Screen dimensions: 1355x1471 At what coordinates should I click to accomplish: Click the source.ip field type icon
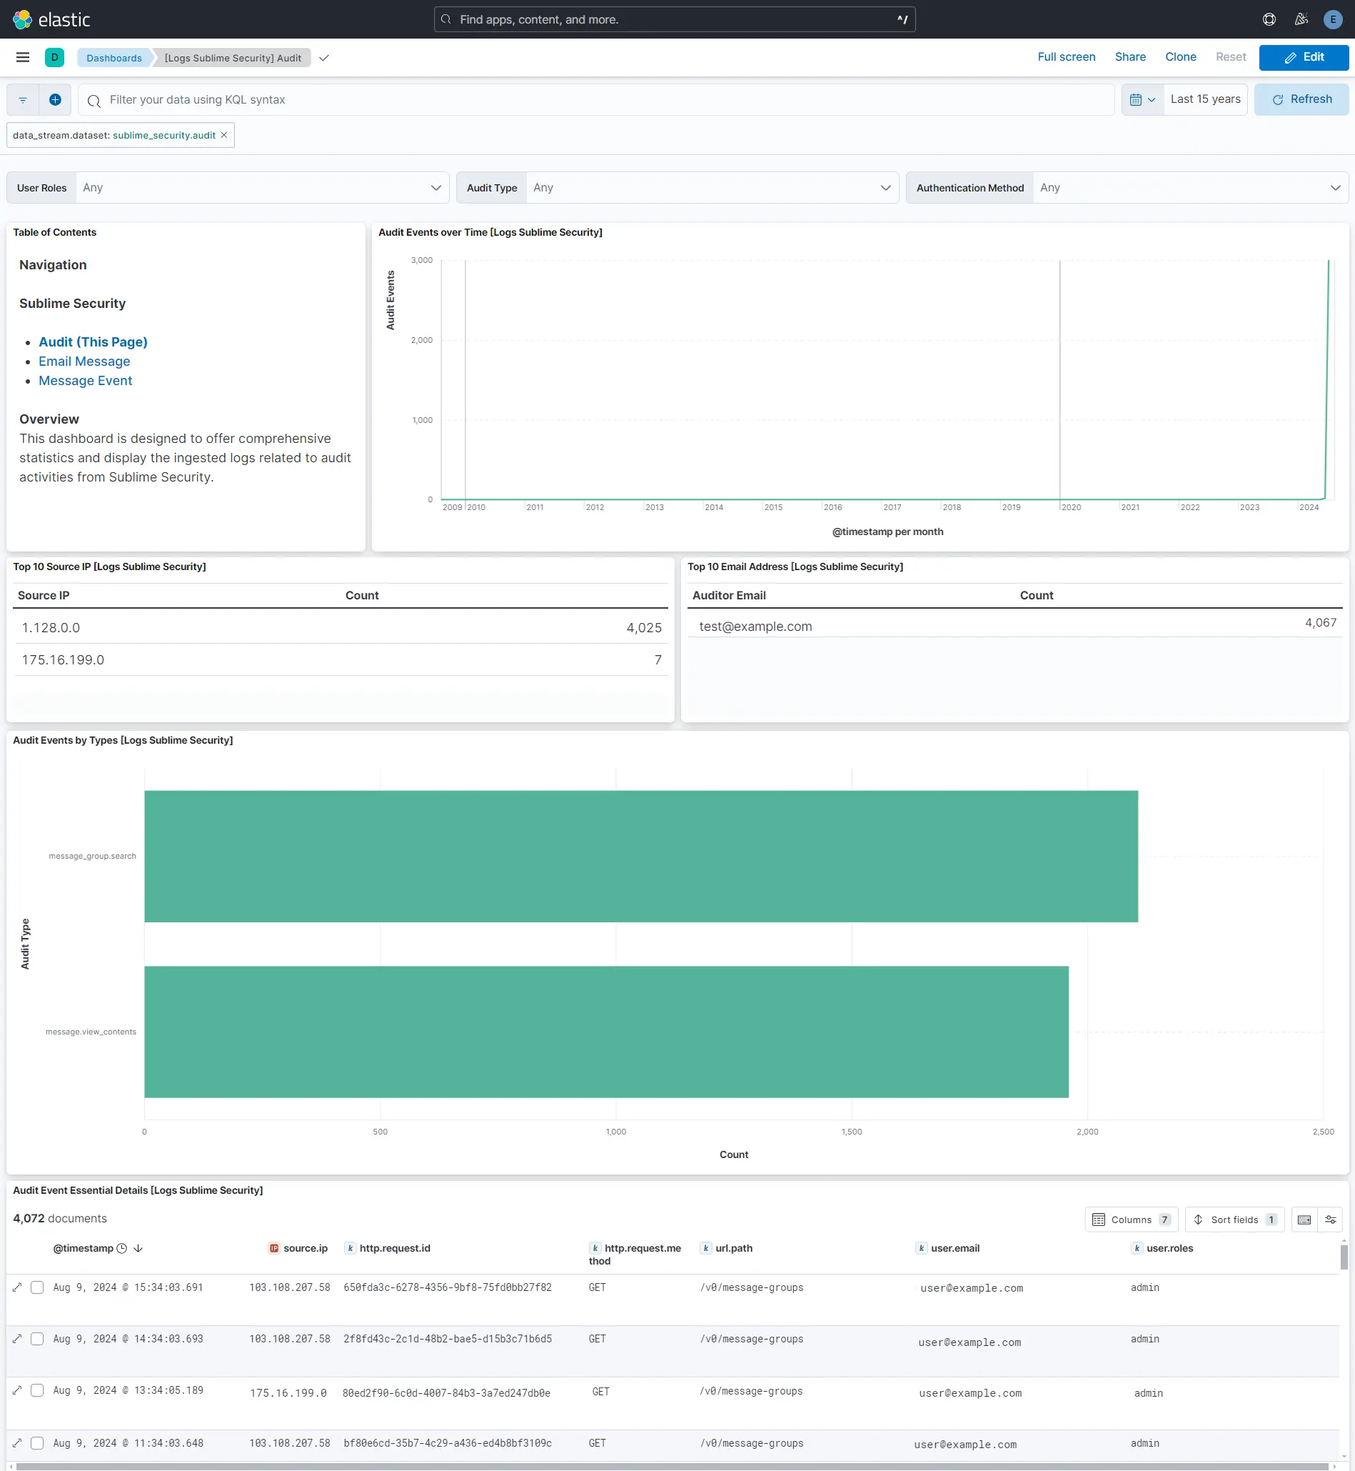273,1248
